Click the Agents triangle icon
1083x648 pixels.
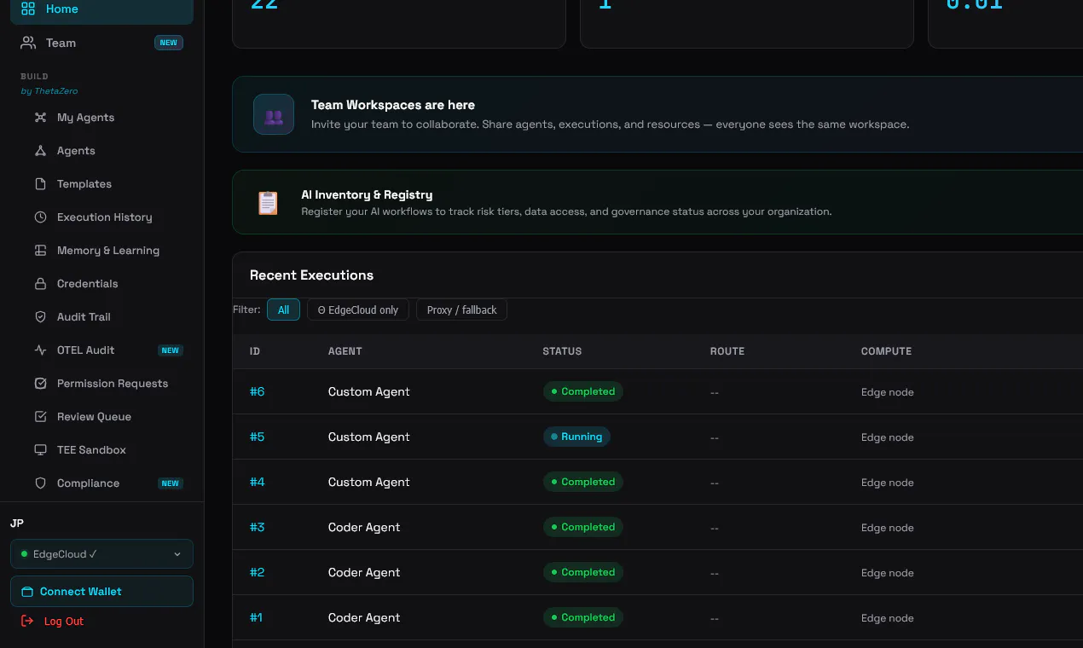(40, 151)
